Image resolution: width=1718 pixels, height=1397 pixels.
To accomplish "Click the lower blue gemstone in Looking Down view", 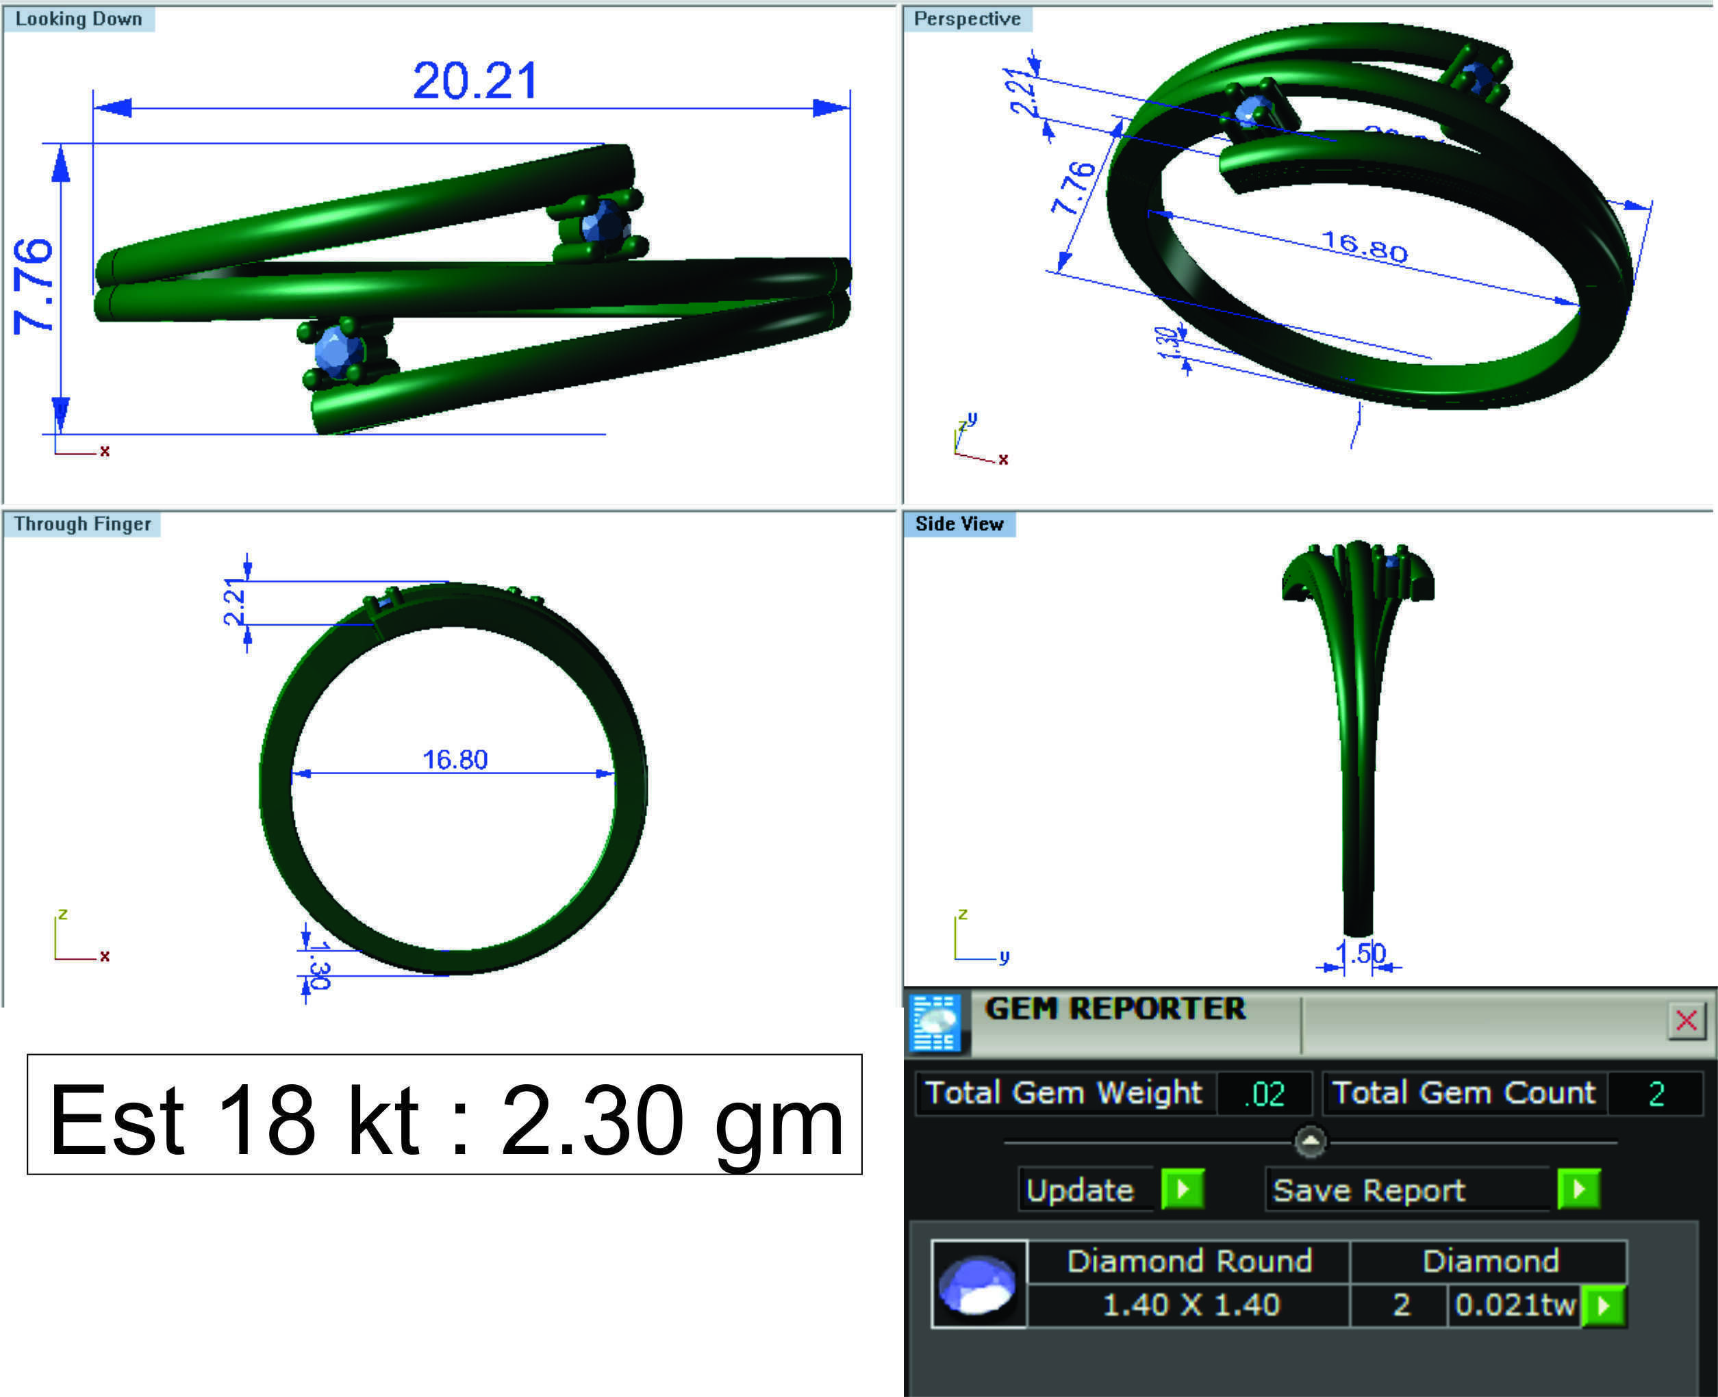I will pyautogui.click(x=339, y=352).
